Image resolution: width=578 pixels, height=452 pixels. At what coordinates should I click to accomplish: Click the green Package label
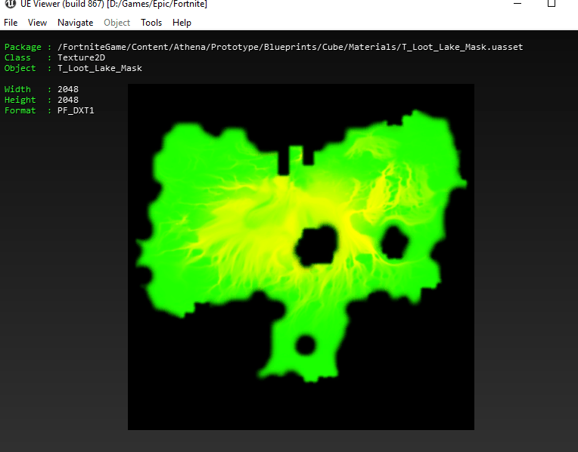click(23, 47)
